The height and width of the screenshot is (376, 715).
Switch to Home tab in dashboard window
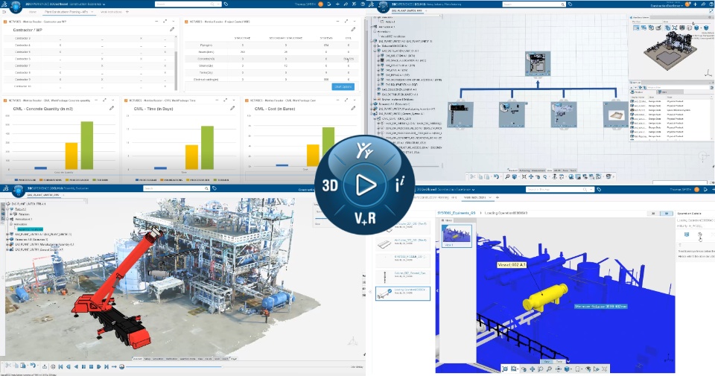[x=32, y=12]
